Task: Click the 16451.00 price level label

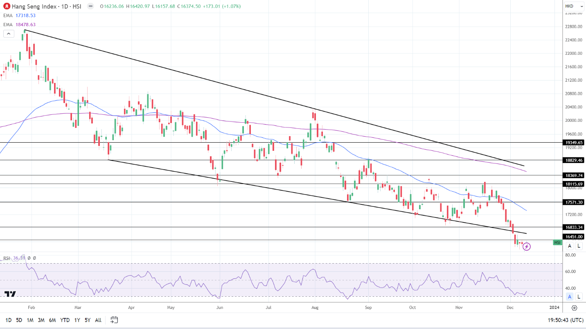Action: (x=574, y=237)
